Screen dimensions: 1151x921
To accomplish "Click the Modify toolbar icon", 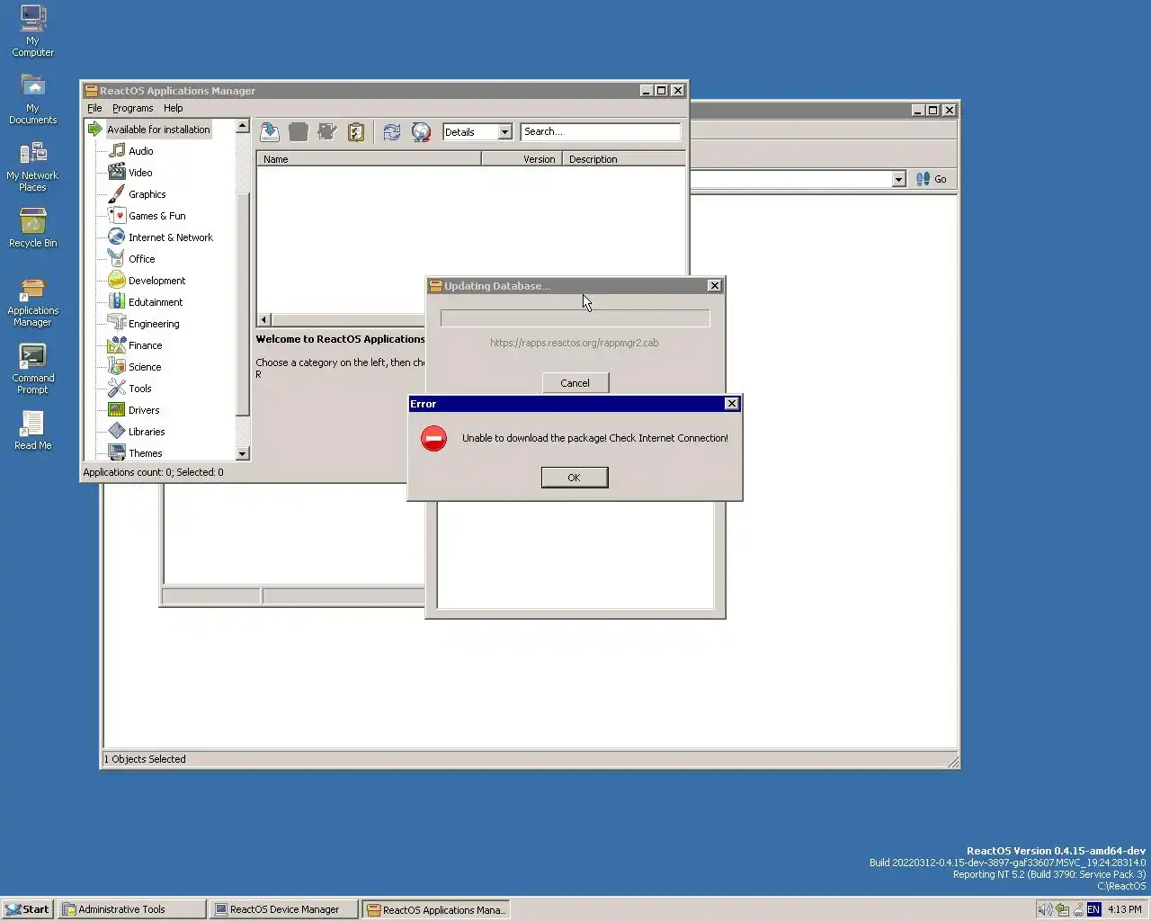I will [327, 132].
